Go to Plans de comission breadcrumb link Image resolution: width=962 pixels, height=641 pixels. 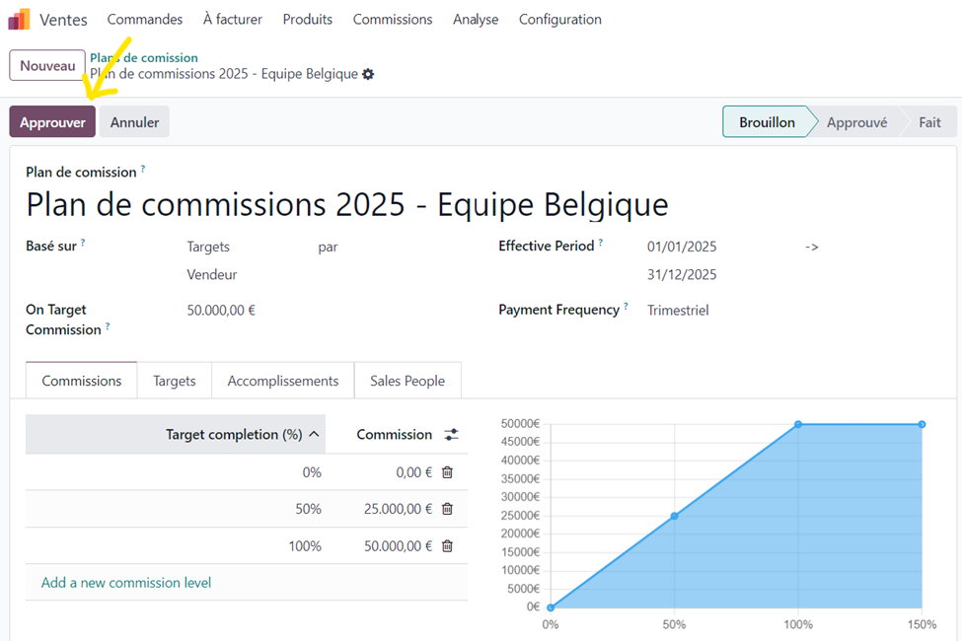tap(144, 57)
